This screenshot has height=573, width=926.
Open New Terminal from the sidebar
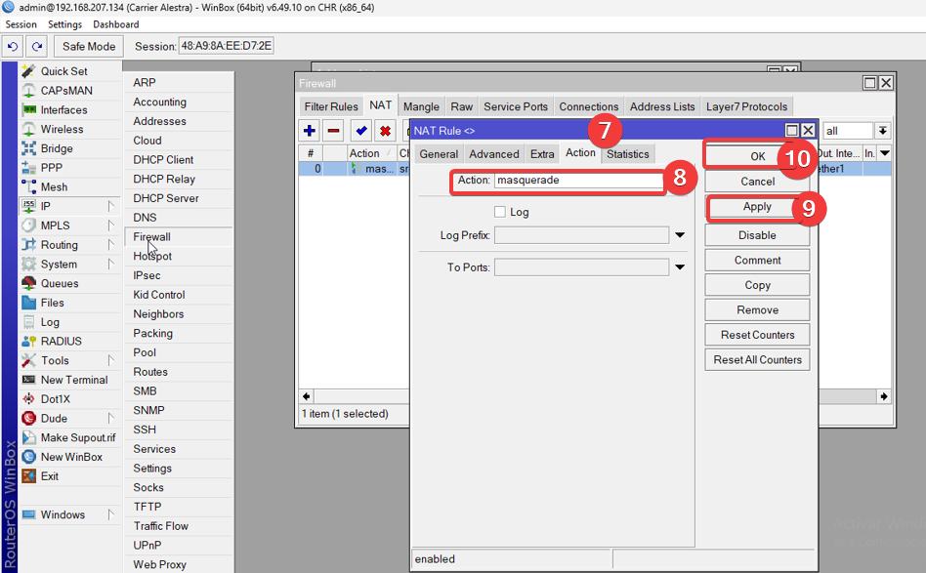(73, 380)
